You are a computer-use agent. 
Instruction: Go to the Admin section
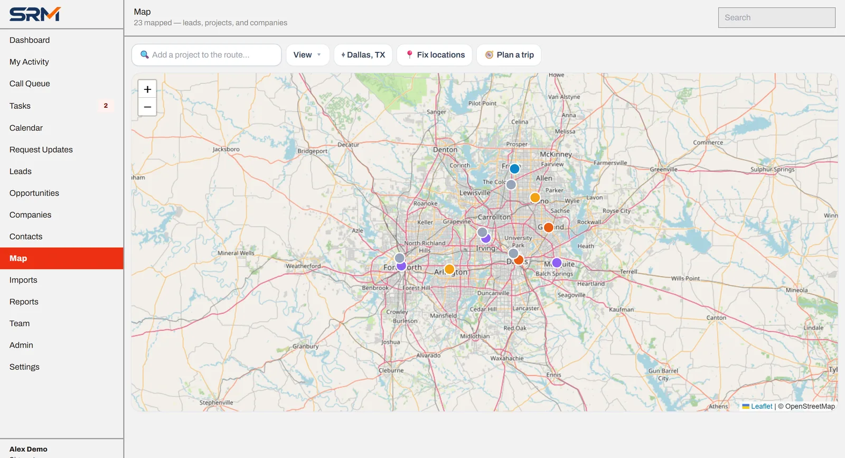pos(62,345)
